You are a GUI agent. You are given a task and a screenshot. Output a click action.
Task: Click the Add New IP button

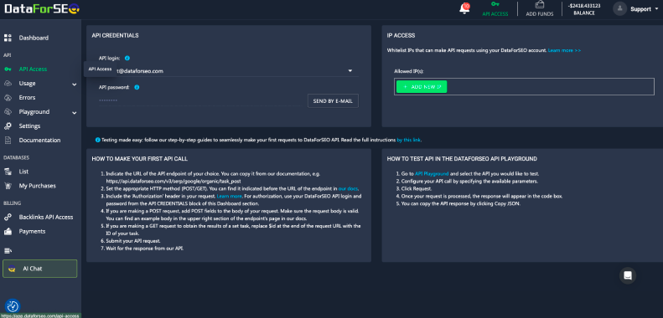pos(422,86)
